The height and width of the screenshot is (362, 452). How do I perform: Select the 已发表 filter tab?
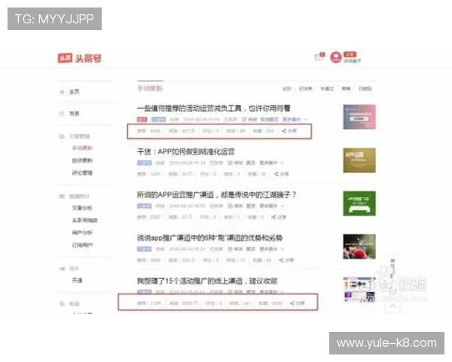[306, 88]
